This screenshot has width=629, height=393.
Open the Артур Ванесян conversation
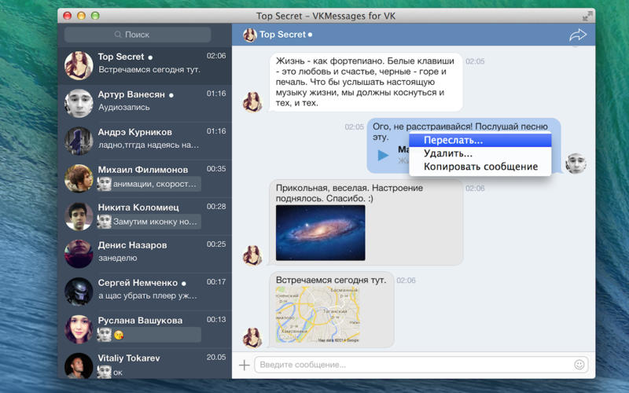coord(145,101)
